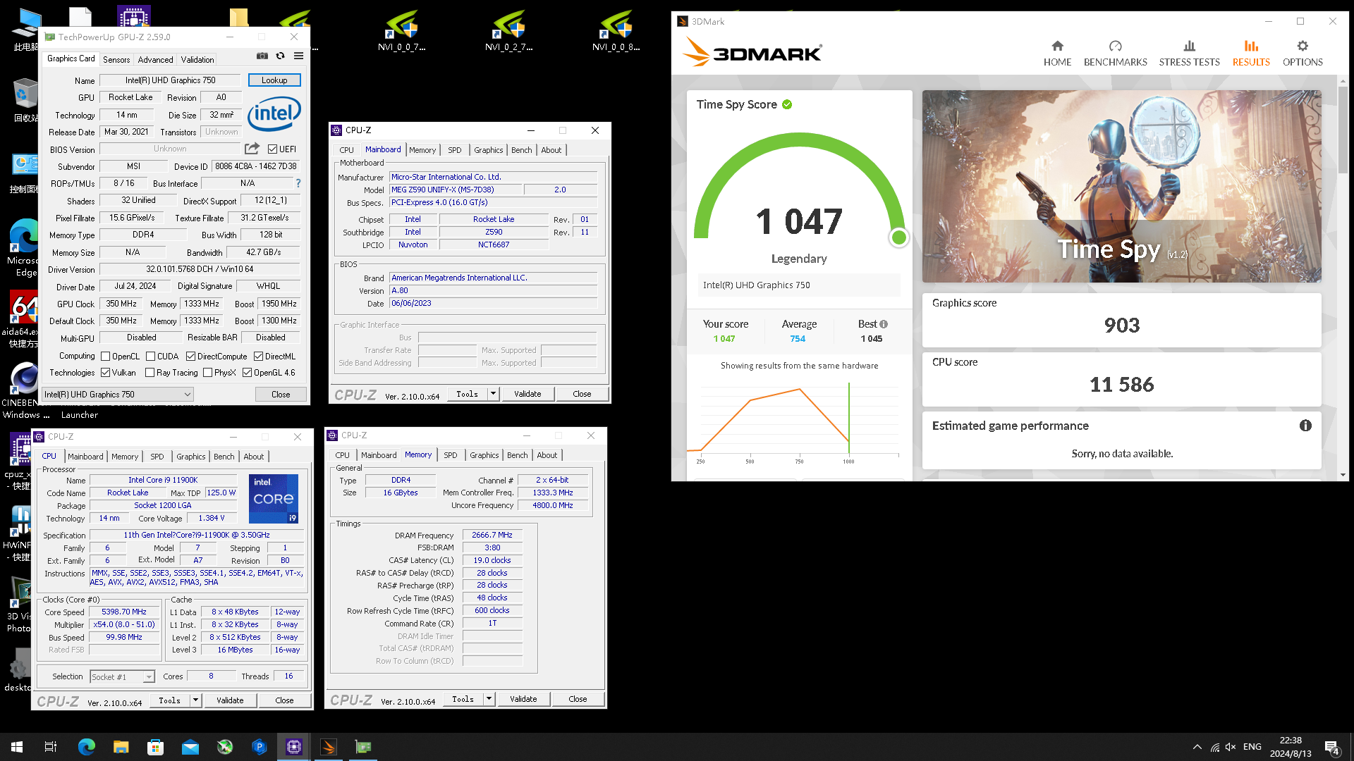Open the NVI_0_2_7 desktop shortcut
Image resolution: width=1354 pixels, height=761 pixels.
click(508, 32)
